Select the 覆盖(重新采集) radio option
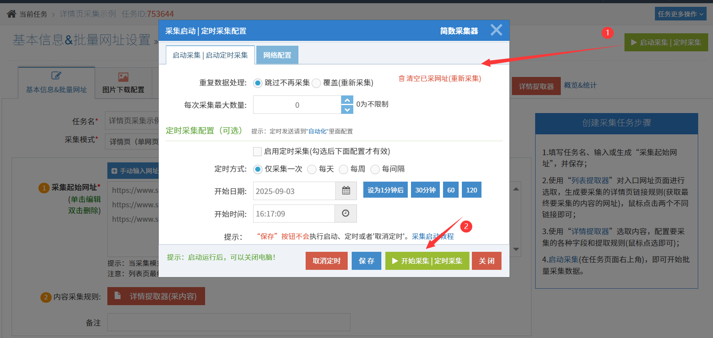The image size is (713, 338). pyautogui.click(x=316, y=83)
